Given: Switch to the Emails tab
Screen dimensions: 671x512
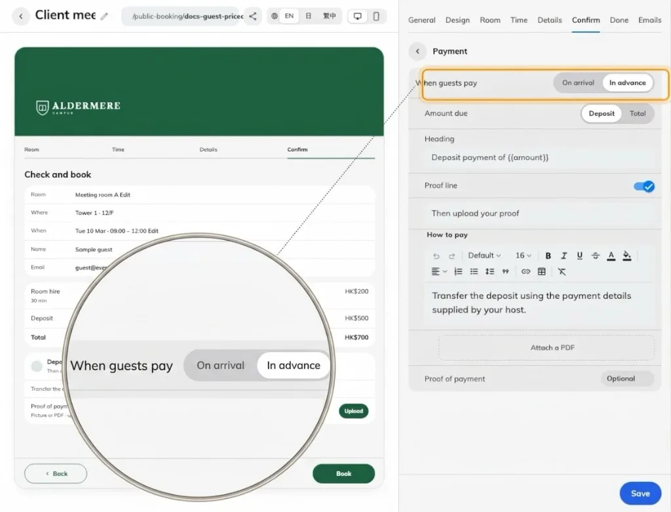Looking at the screenshot, I should [x=649, y=20].
